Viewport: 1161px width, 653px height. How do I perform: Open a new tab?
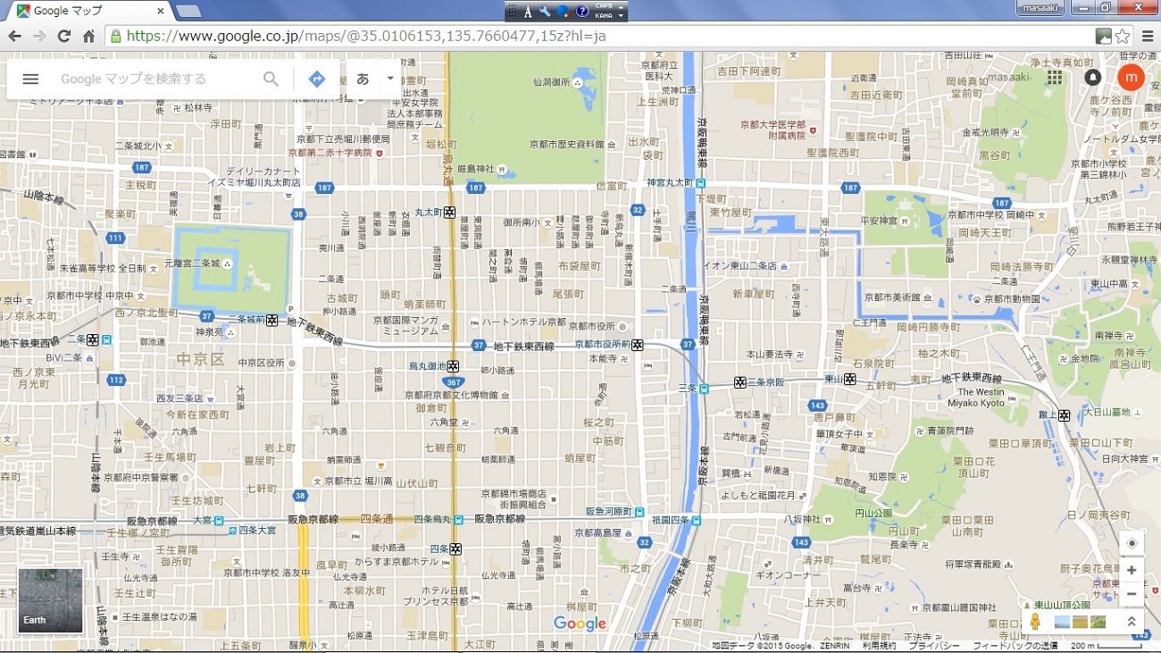pyautogui.click(x=188, y=11)
